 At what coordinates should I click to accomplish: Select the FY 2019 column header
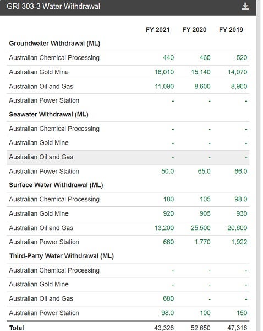231,30
